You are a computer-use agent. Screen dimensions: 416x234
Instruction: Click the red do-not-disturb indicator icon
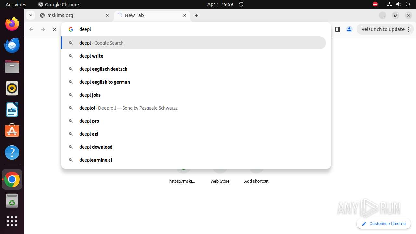[375, 4]
